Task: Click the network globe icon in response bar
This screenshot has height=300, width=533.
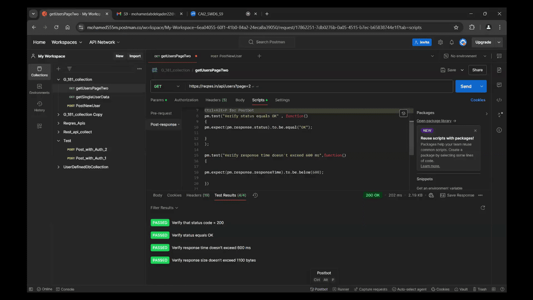Action: pos(431,195)
